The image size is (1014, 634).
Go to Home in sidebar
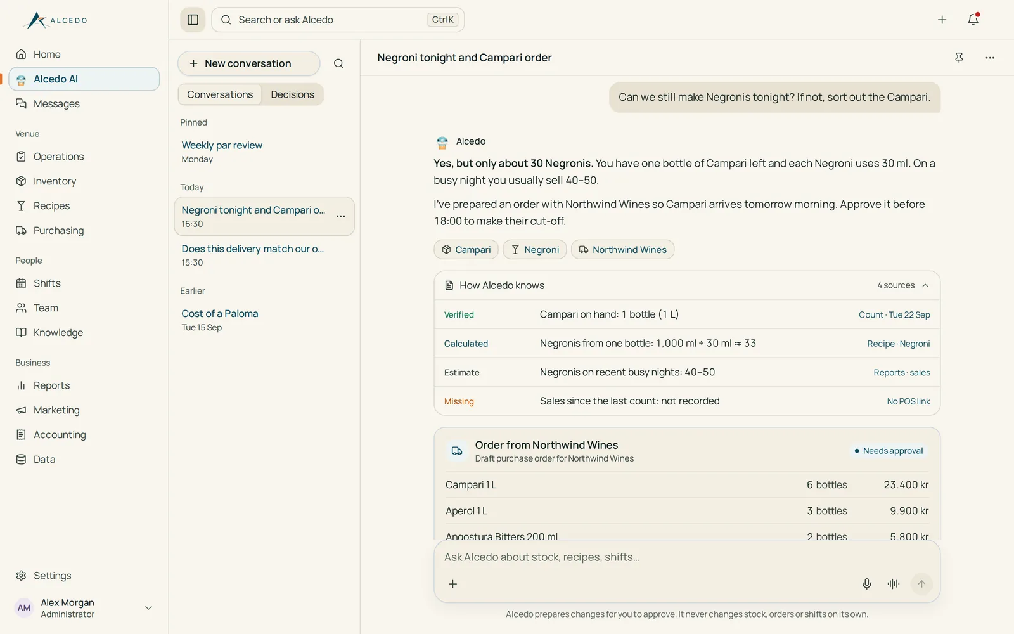[x=84, y=55]
